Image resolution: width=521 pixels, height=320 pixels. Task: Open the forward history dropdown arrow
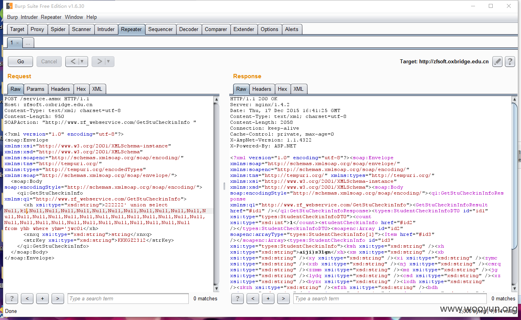coord(109,61)
